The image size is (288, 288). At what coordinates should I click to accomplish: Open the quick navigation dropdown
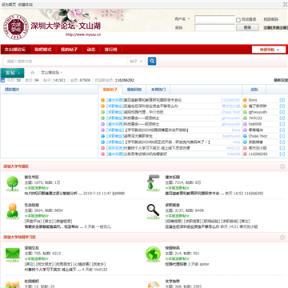click(x=269, y=50)
